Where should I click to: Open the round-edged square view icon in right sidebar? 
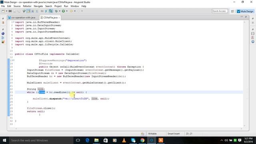click(253, 34)
